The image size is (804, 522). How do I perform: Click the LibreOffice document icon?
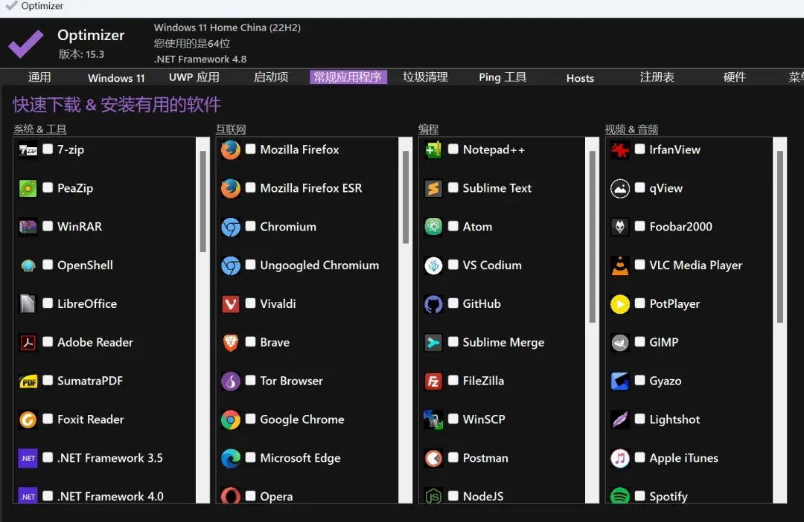click(28, 304)
